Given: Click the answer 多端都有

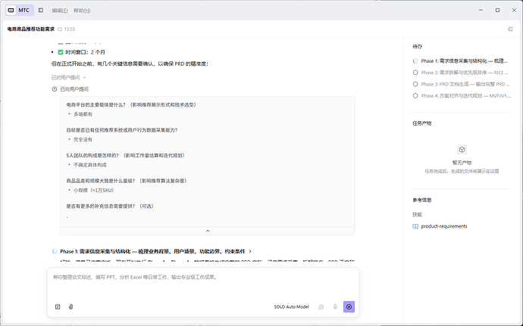Looking at the screenshot, I should click(83, 114).
